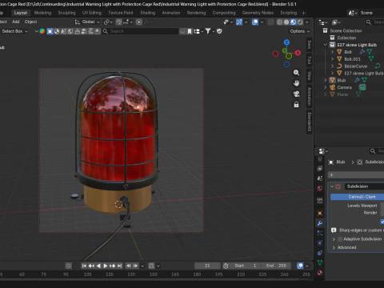Open the Add menu in viewport header
Screen dimensions: 384x288
coord(16,22)
